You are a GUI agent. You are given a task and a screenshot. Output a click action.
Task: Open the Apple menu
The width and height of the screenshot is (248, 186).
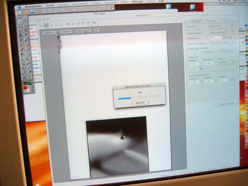point(20,7)
